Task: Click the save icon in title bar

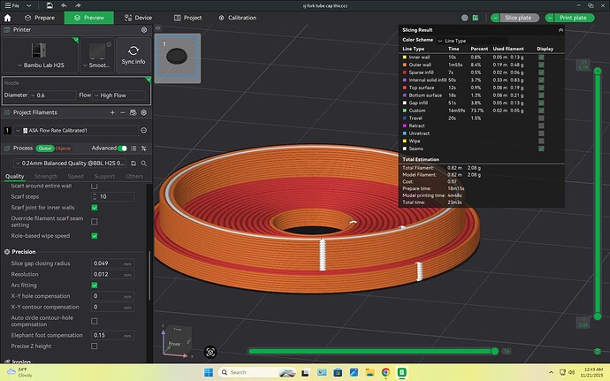Action: click(x=50, y=5)
